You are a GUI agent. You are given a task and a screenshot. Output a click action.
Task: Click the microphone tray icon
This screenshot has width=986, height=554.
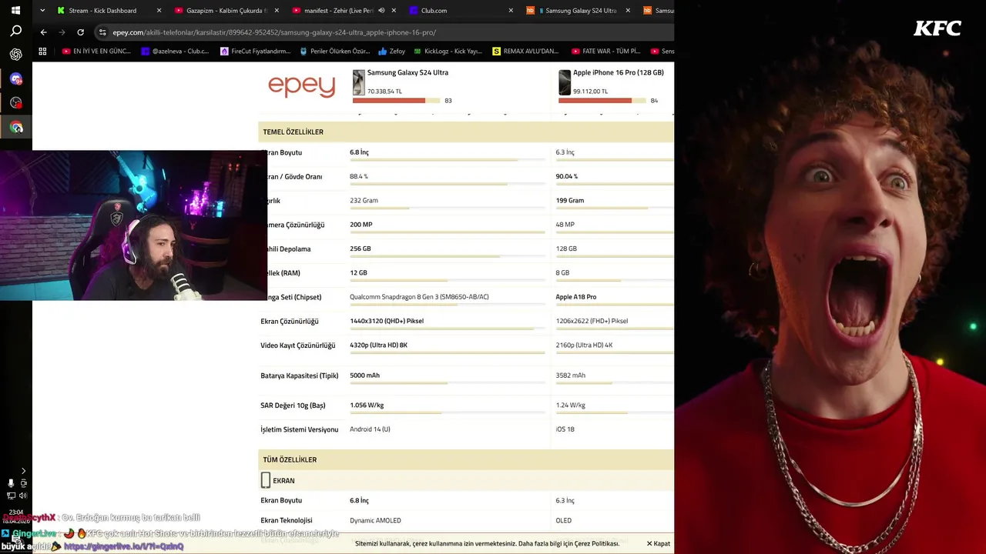coord(11,483)
